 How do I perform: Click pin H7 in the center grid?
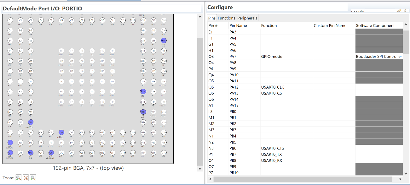click(x=72, y=71)
